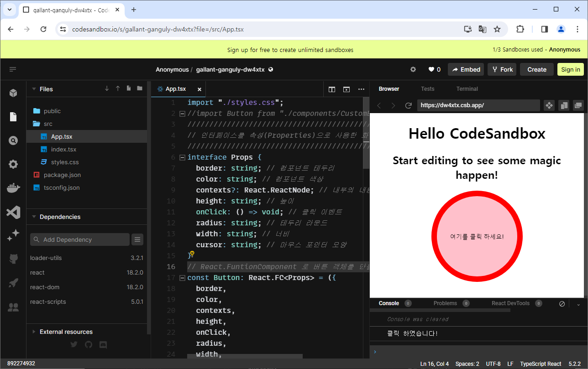This screenshot has height=369, width=588.
Task: Open Discord link under External resources
Action: (103, 344)
